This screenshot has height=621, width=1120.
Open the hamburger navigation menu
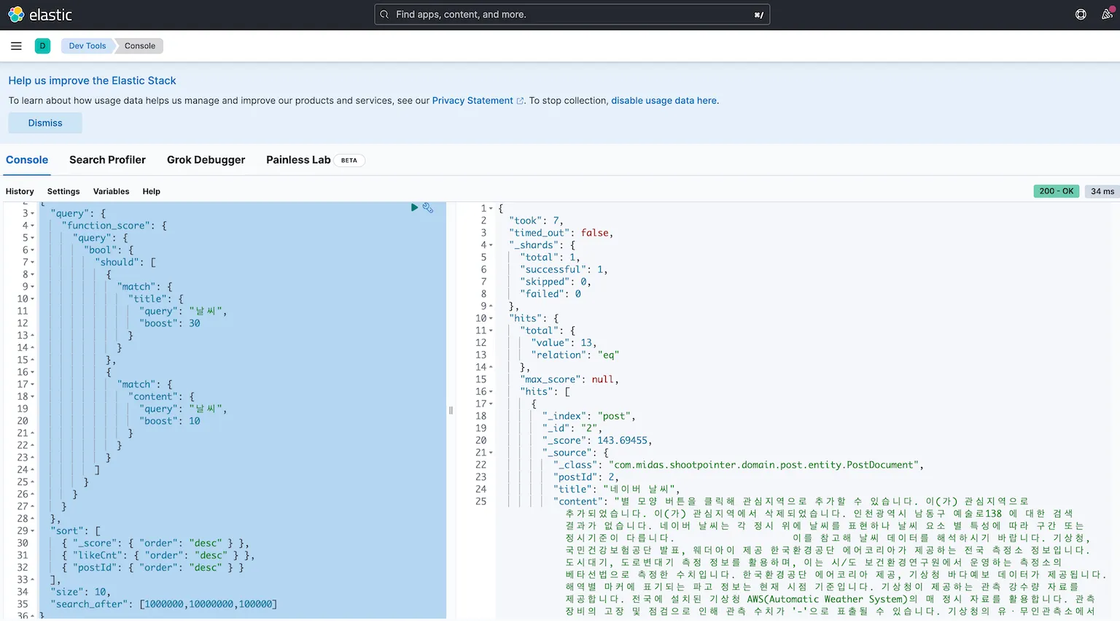pyautogui.click(x=16, y=46)
